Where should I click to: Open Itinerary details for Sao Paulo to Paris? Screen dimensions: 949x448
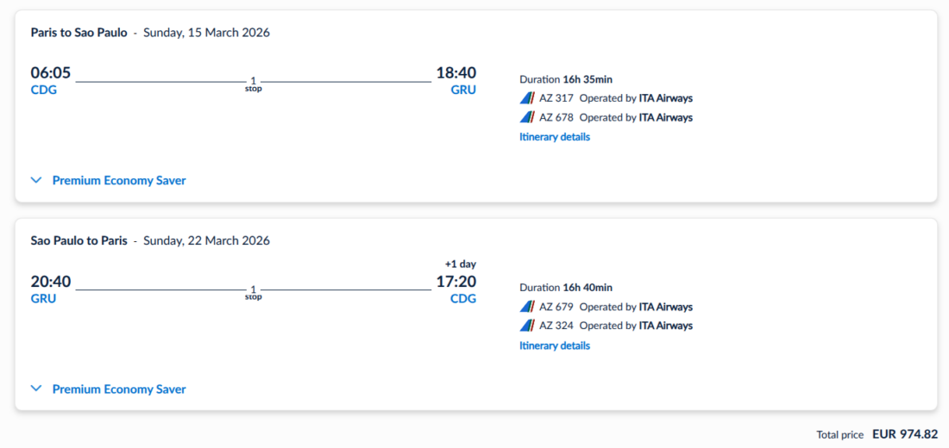point(555,345)
